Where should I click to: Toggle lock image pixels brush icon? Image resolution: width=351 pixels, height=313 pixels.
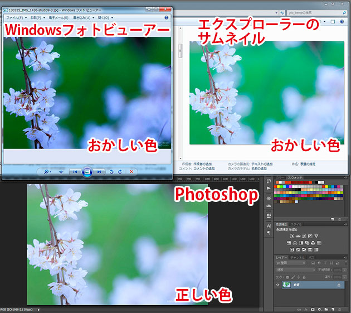pos(293,277)
